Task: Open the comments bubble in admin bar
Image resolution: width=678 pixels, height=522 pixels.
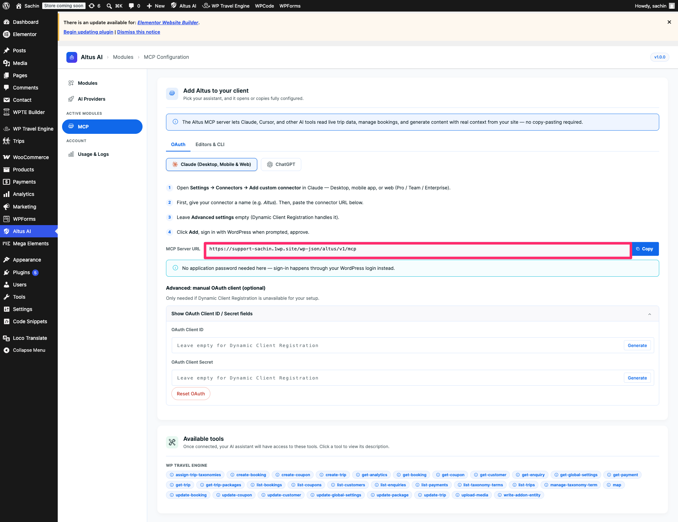Action: click(x=131, y=6)
